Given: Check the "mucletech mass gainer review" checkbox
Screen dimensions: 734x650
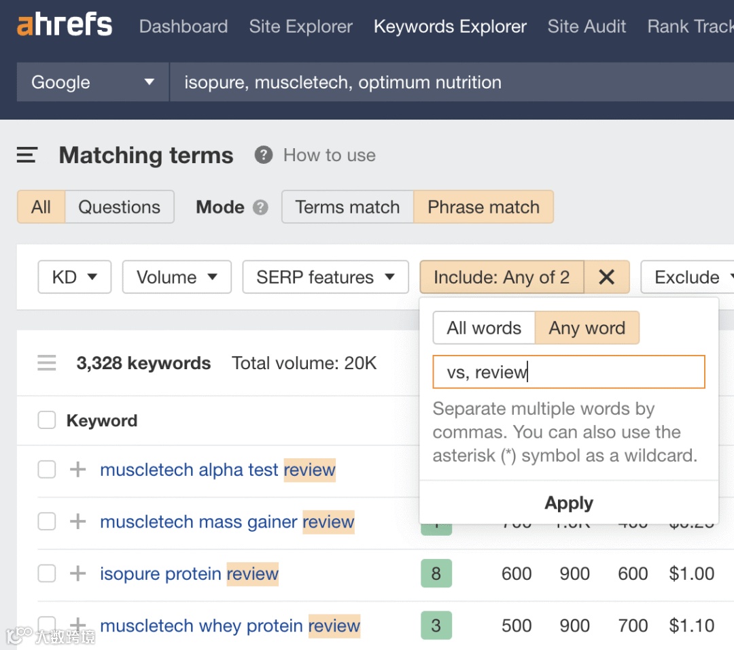Looking at the screenshot, I should click(46, 521).
